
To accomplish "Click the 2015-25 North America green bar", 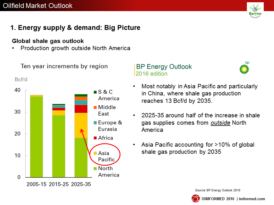I will point(59,146).
